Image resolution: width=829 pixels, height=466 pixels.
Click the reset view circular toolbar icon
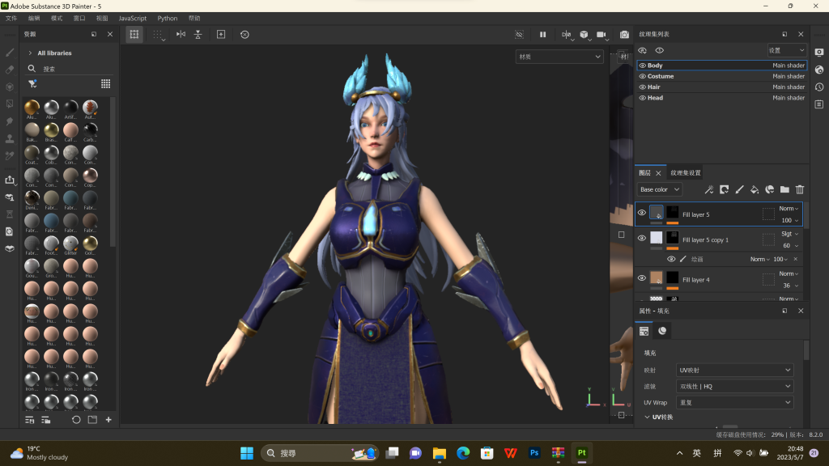click(244, 34)
